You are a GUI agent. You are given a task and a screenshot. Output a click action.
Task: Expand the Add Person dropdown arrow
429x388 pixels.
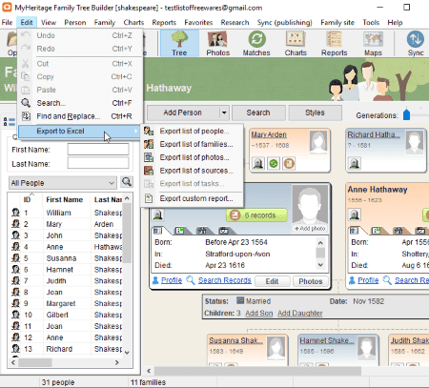coord(224,112)
